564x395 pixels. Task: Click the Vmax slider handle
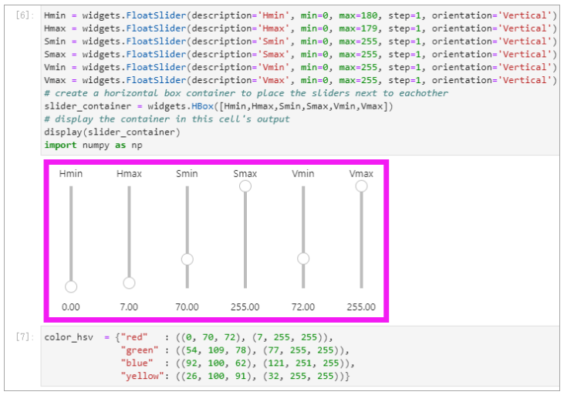tap(362, 186)
